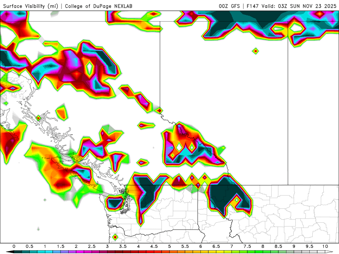
Task: Click the 'F147 Valid: 03Z SUN NOV 23 2025' timestamp
Action: pyautogui.click(x=292, y=6)
